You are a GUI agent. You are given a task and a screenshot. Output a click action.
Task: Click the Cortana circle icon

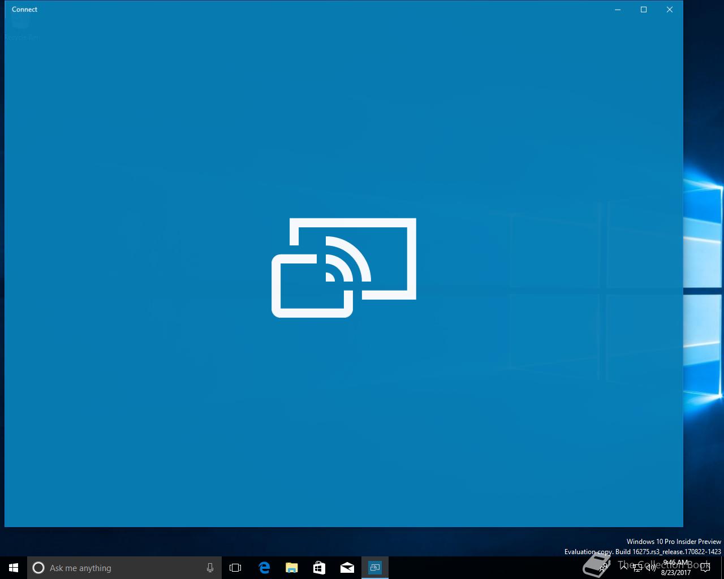(x=38, y=568)
